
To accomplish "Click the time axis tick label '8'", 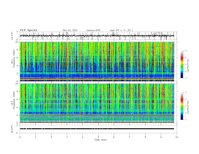I will pos(145,137).
